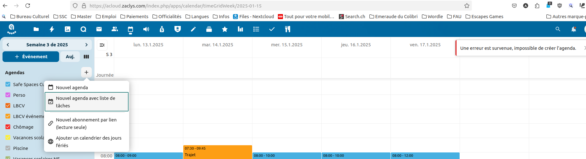Viewport: 586px width, 159px height.
Task: Toggle the Perso calendar checkbox
Action: tap(8, 95)
